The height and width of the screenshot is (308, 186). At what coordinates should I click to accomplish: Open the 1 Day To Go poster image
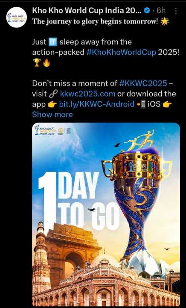click(106, 214)
